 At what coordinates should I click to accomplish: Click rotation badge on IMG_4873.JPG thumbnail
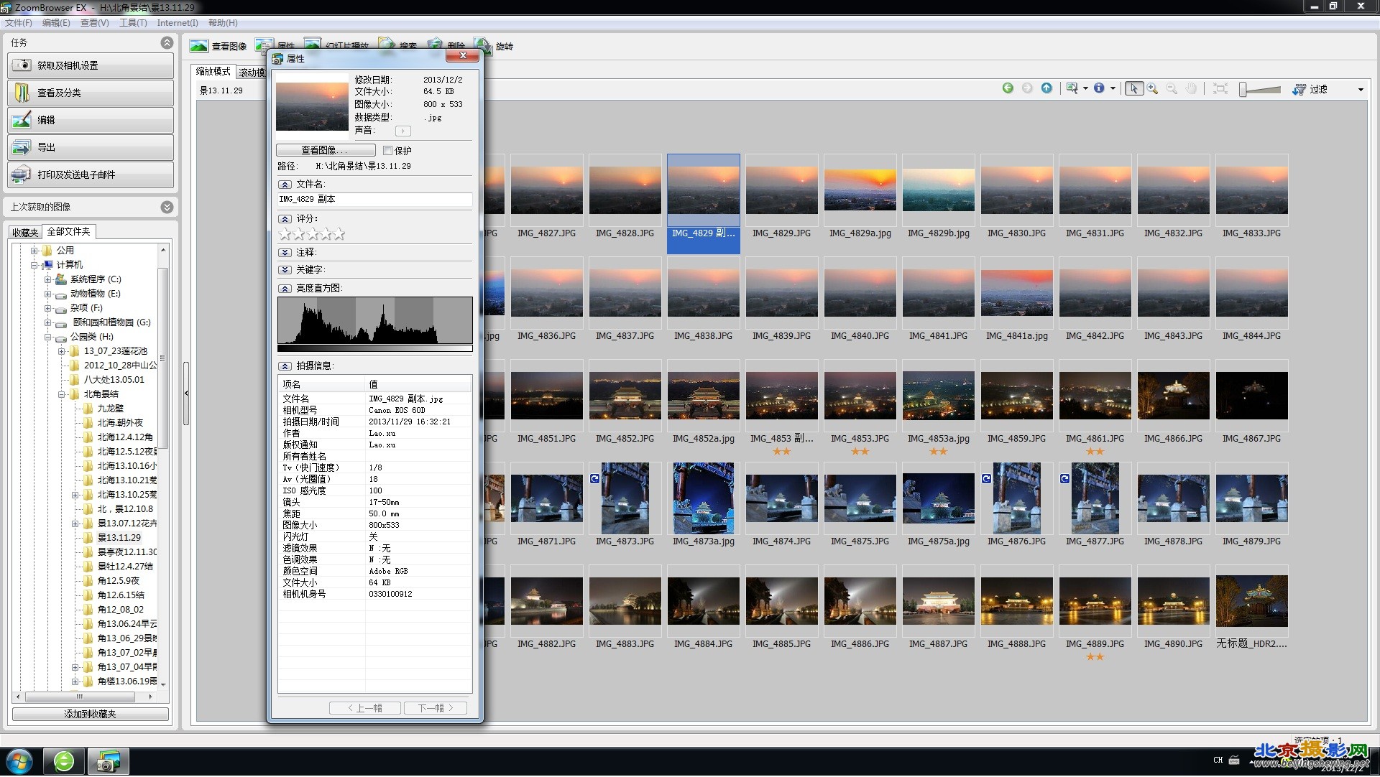tap(594, 479)
